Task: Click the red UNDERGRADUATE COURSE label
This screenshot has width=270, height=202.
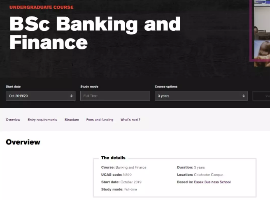Action: click(x=41, y=7)
